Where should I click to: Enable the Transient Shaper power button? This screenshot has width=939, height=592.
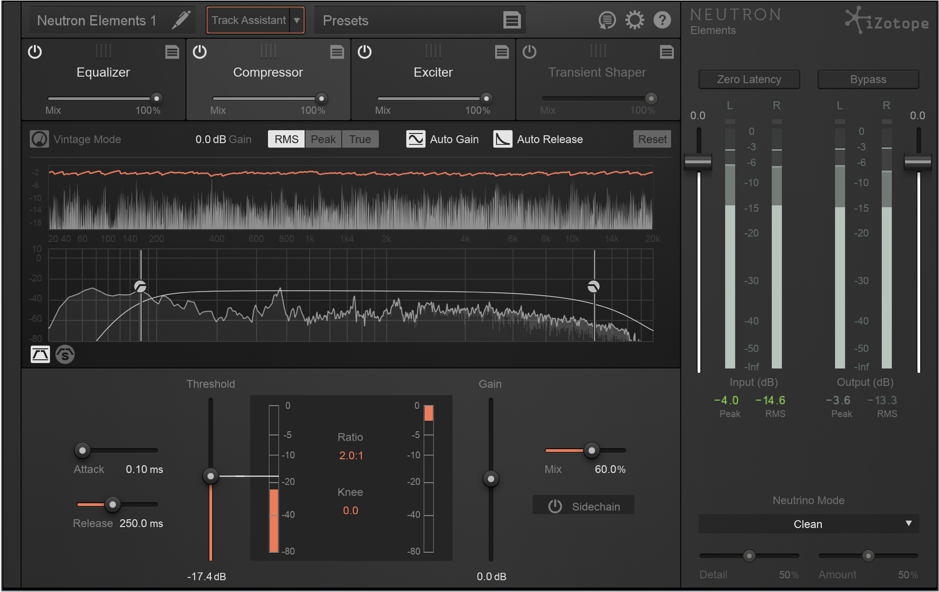[x=530, y=52]
